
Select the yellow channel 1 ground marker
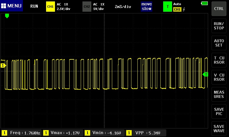coord(3,66)
